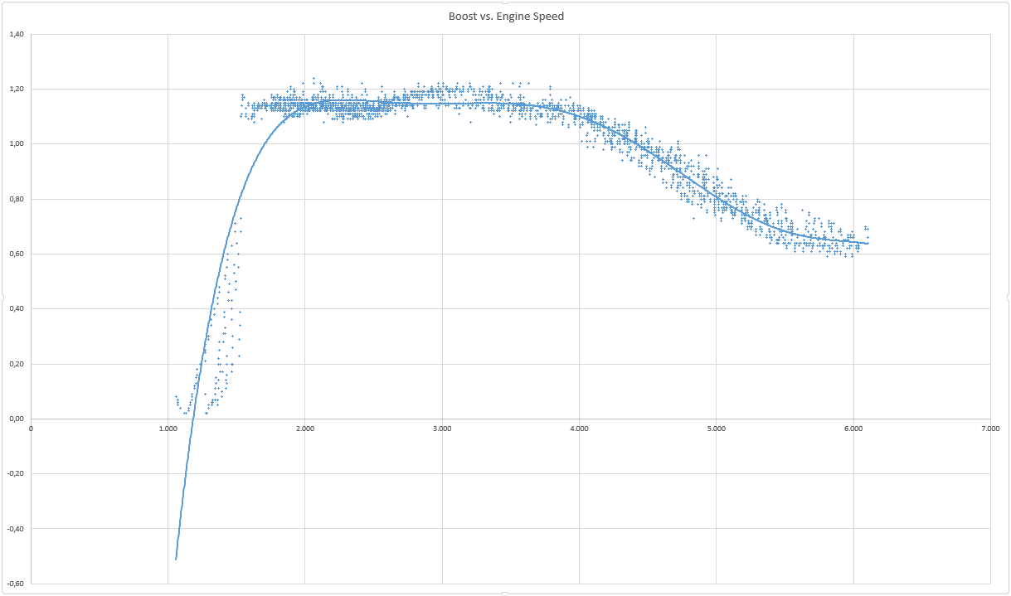Select the 5.000 horizontal axis label
The height and width of the screenshot is (596, 1011).
[x=717, y=429]
